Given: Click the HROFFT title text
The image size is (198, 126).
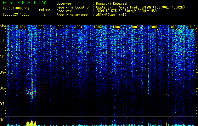Looking at the screenshot, I should pos(20,3).
